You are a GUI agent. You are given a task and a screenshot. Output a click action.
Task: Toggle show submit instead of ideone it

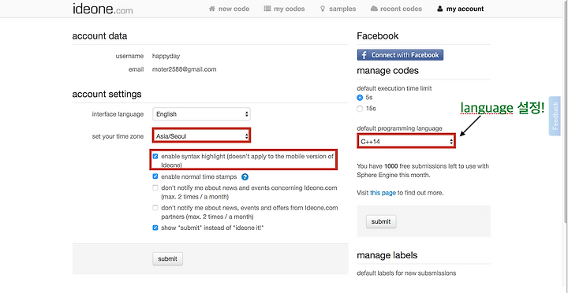(x=155, y=228)
